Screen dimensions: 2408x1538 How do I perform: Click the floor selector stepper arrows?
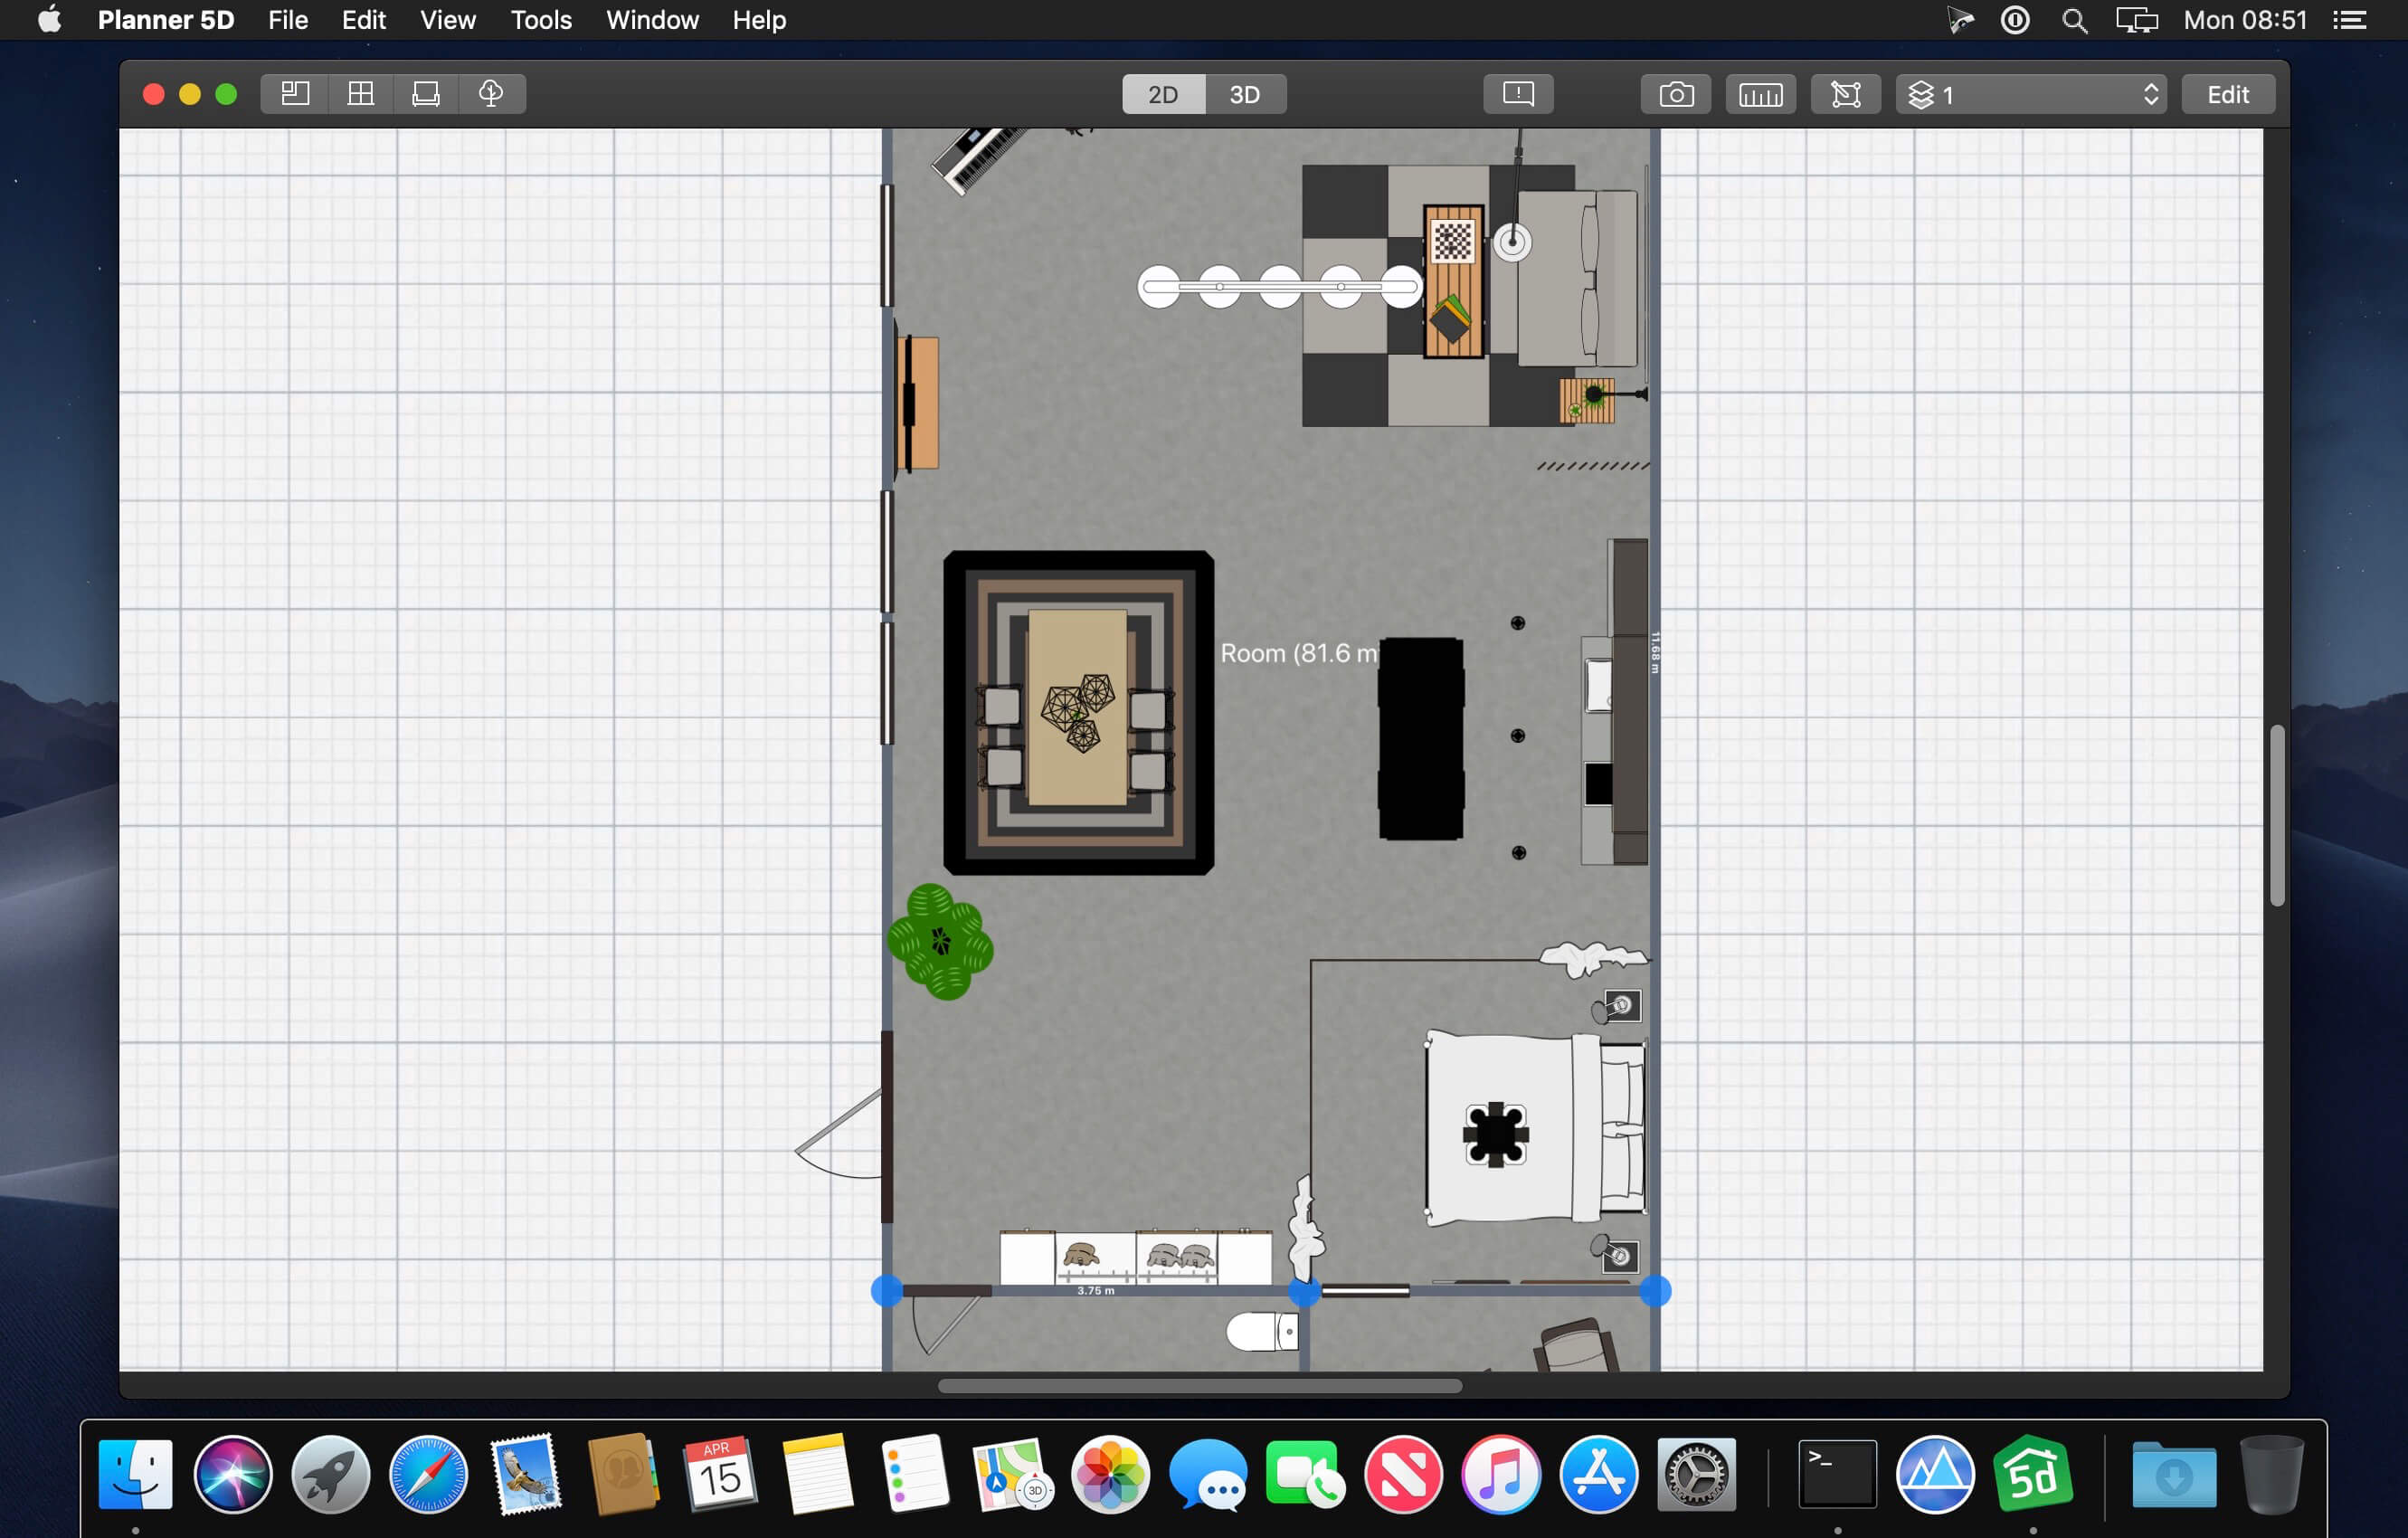2150,94
